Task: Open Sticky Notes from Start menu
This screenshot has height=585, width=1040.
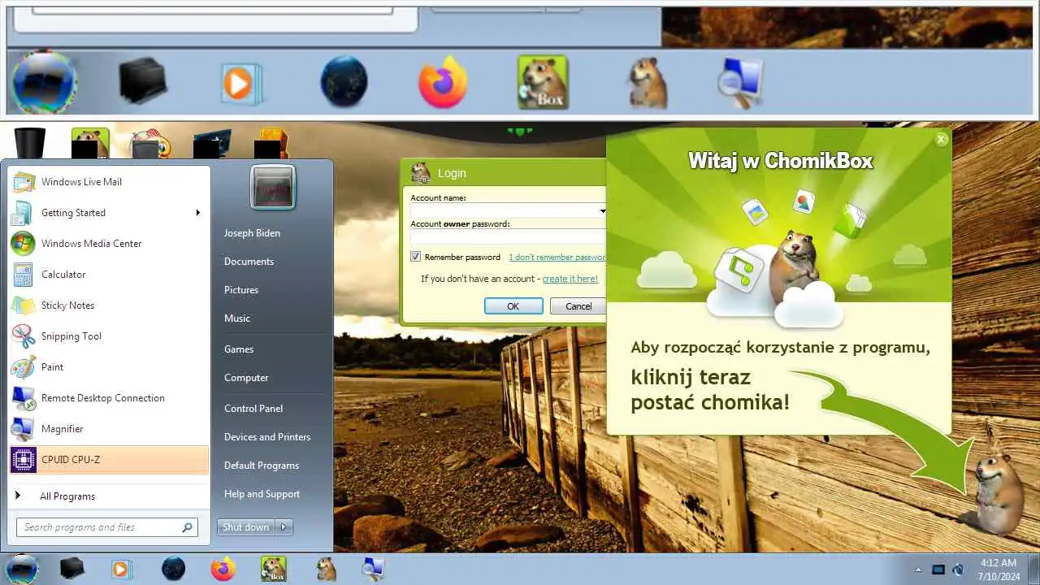Action: pos(109,305)
